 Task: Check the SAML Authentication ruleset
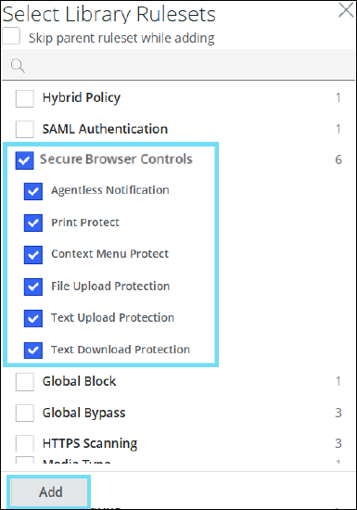(25, 130)
